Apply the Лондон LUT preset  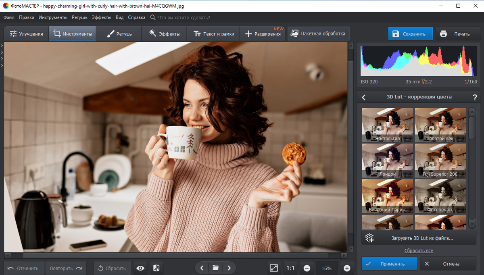(x=388, y=160)
